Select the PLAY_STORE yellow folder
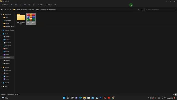The height and width of the screenshot is (100, 177). 21,19
